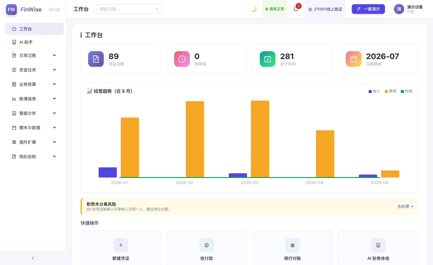Click the 账簿报表 chart sidebar icon
The image size is (433, 265).
pyautogui.click(x=14, y=99)
